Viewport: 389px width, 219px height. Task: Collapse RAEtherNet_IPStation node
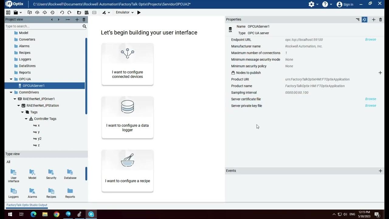pos(19,106)
